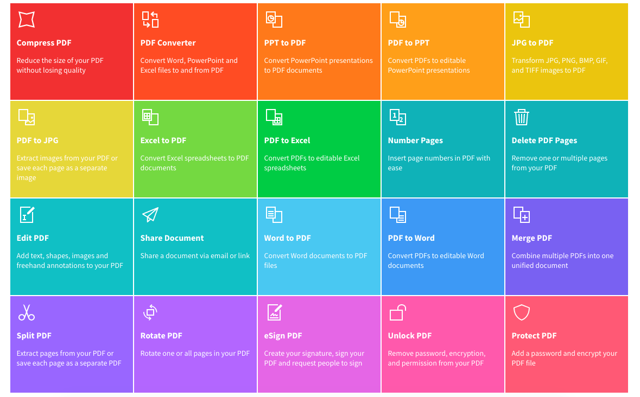
Task: Select the Share Document heading
Action: tap(172, 238)
